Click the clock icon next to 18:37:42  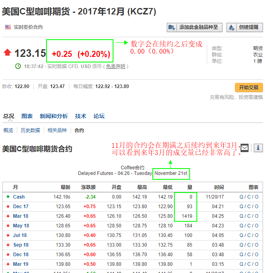18,66
